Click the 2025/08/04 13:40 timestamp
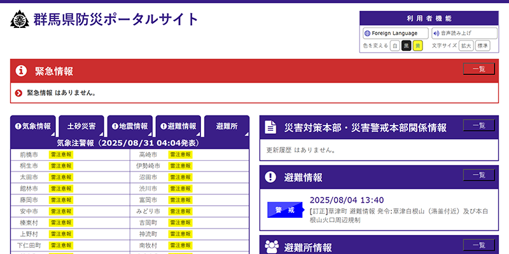This screenshot has height=254, width=509. coord(347,200)
